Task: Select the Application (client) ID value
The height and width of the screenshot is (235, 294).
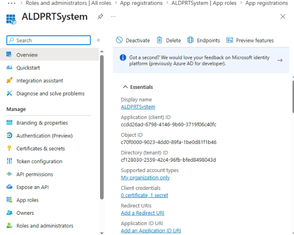Action: (169, 125)
